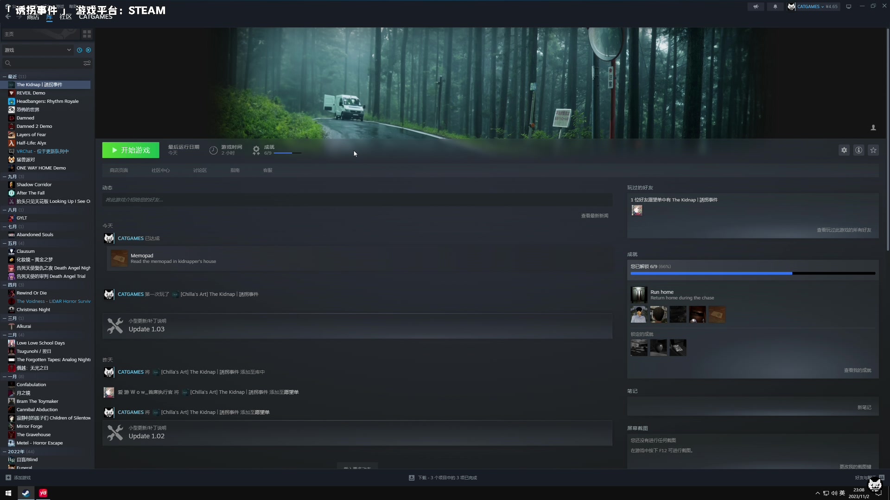The height and width of the screenshot is (500, 890).
Task: Add The Kidnap to favorites star
Action: tap(874, 150)
